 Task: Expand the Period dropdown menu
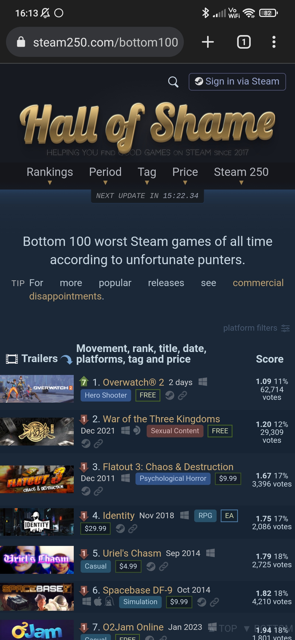pyautogui.click(x=105, y=175)
